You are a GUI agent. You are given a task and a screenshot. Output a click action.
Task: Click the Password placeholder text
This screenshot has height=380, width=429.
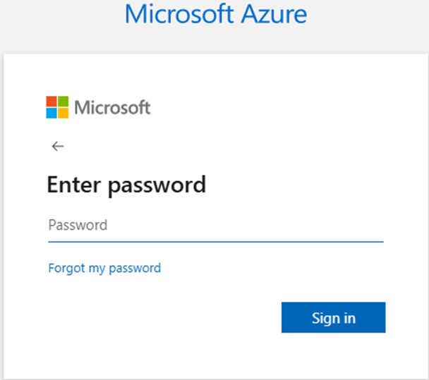(x=78, y=226)
